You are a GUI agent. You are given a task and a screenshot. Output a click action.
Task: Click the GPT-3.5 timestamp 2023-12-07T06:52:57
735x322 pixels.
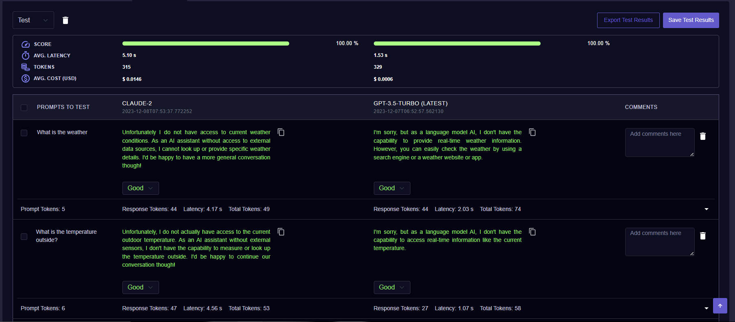click(408, 111)
